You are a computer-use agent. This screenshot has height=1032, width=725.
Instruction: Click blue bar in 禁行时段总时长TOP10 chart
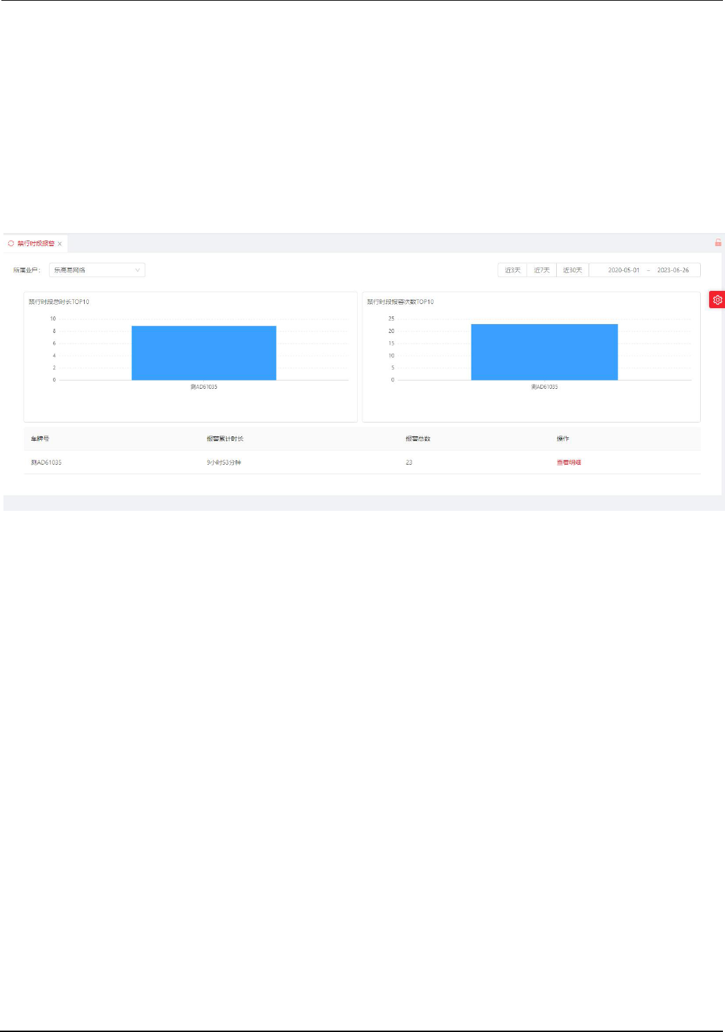204,353
